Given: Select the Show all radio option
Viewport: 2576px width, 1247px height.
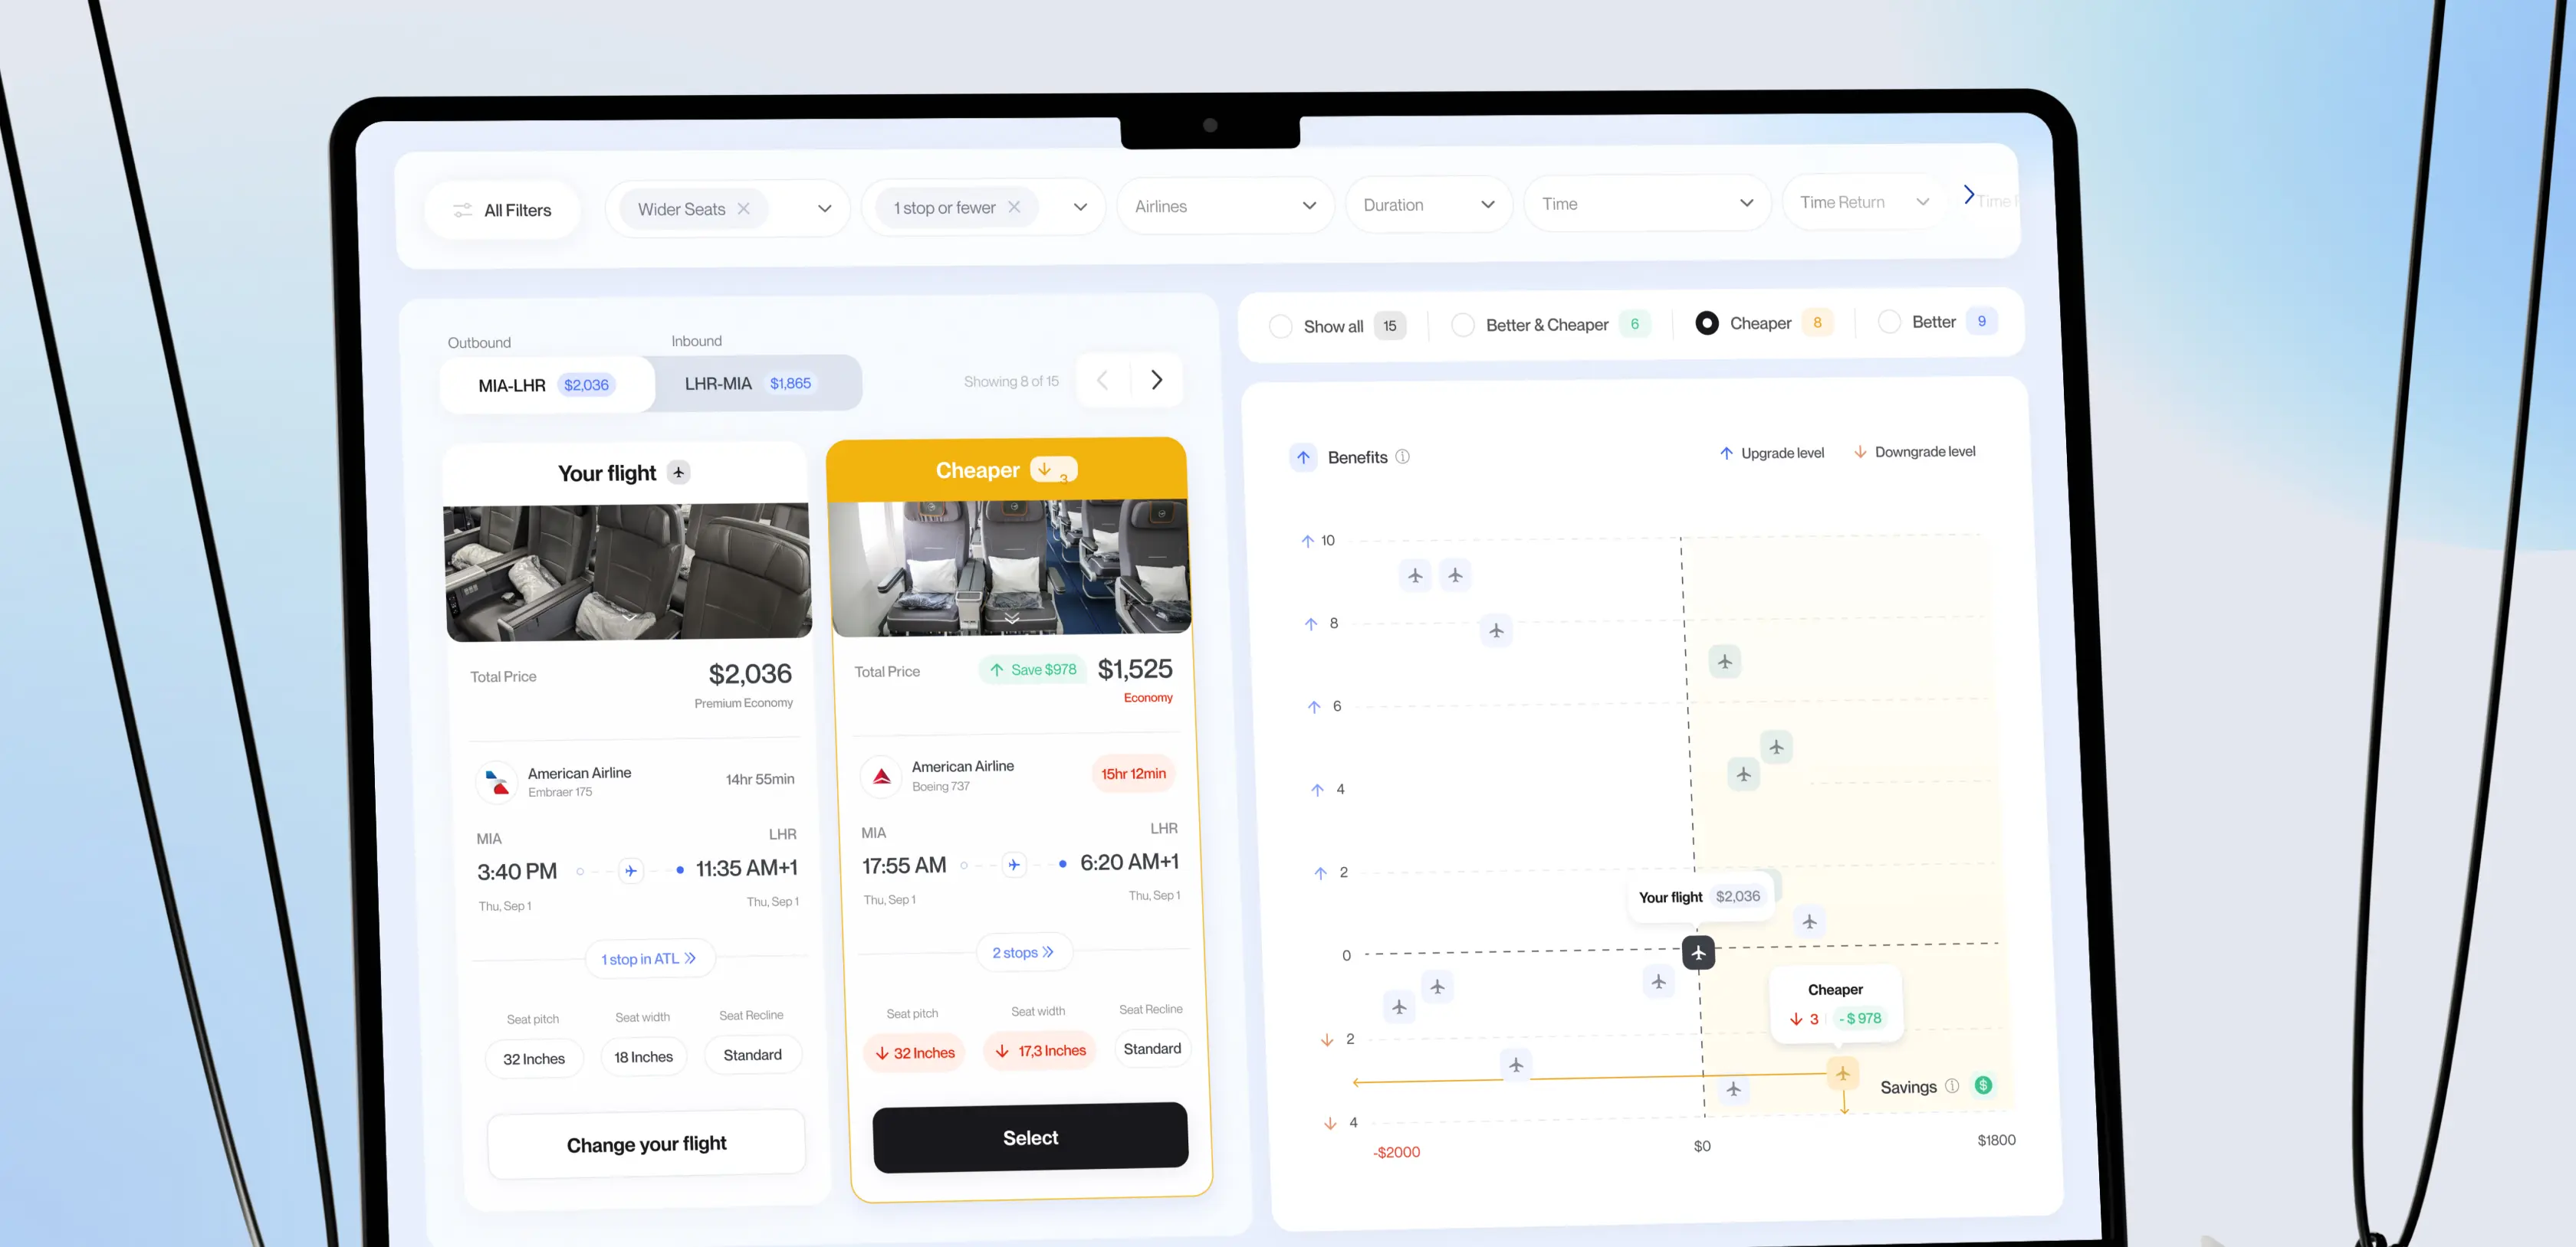Looking at the screenshot, I should 1280,327.
